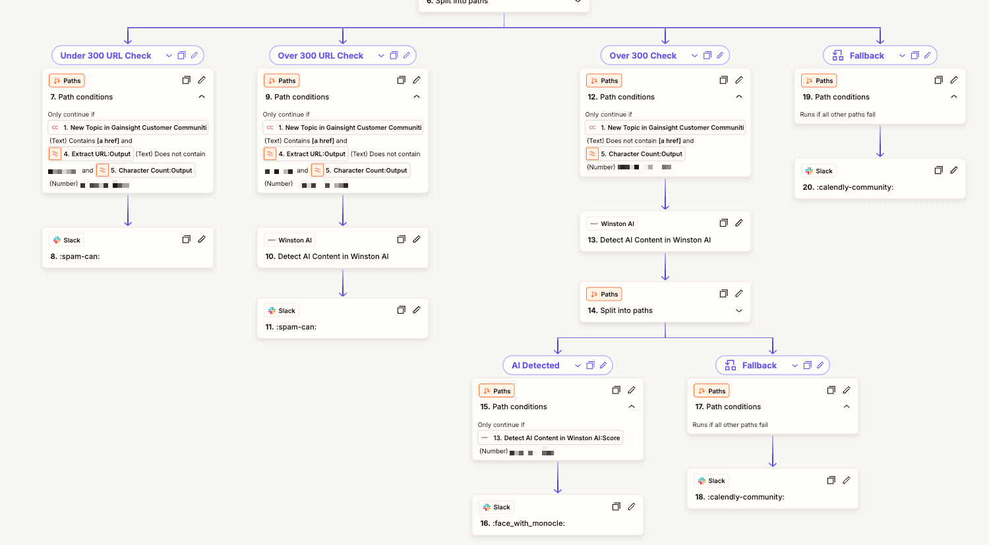Edit step 18 :calendly-community: step

click(847, 480)
